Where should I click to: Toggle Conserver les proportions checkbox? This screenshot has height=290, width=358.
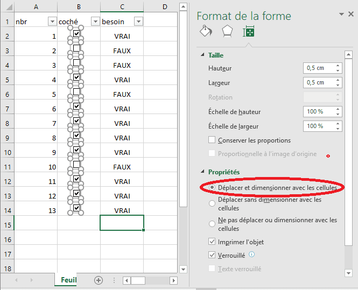(212, 140)
